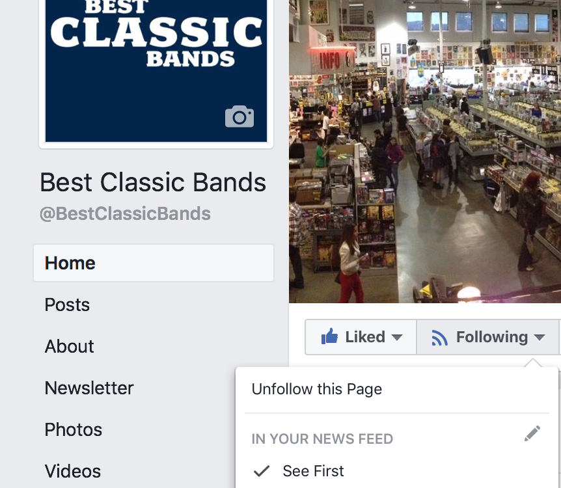Go to the Posts section

(x=67, y=305)
